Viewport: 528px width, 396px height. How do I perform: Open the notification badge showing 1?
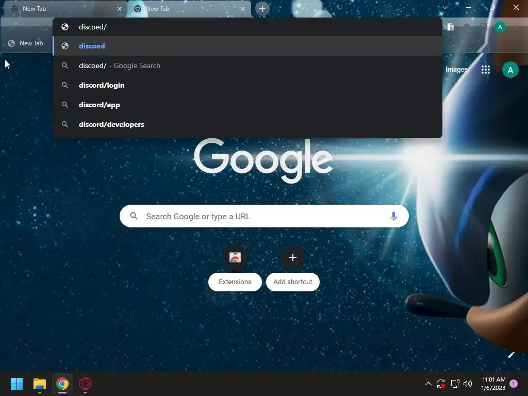[x=514, y=384]
